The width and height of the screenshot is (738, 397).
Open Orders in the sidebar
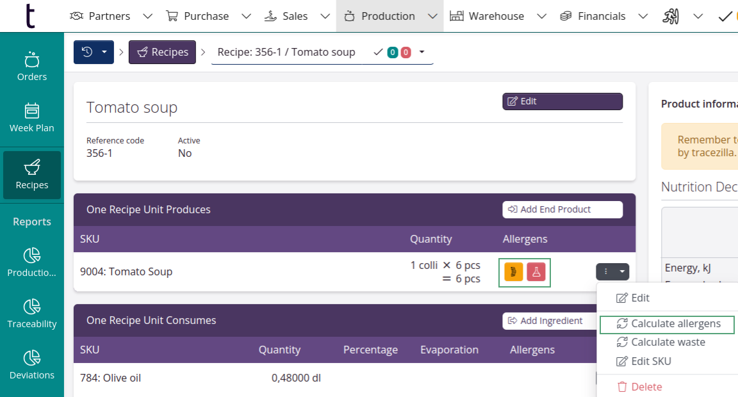[32, 67]
